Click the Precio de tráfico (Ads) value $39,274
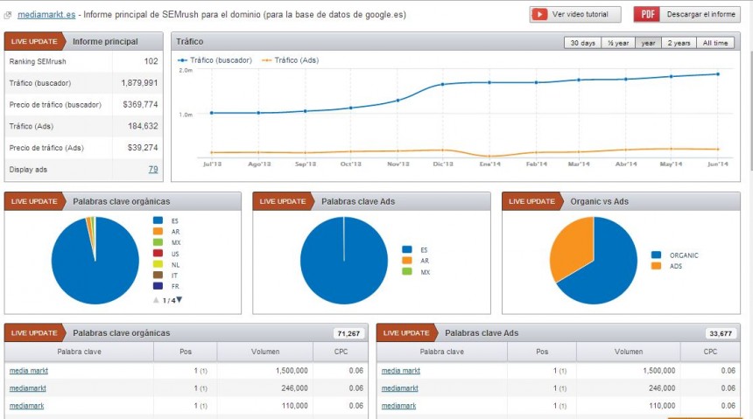This screenshot has height=419, width=753. [143, 148]
